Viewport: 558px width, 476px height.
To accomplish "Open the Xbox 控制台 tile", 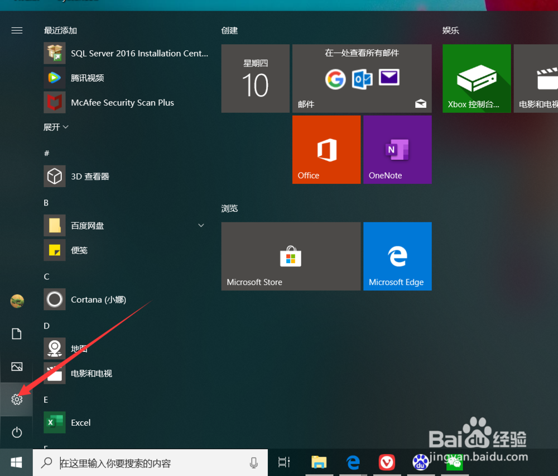I will coord(477,78).
